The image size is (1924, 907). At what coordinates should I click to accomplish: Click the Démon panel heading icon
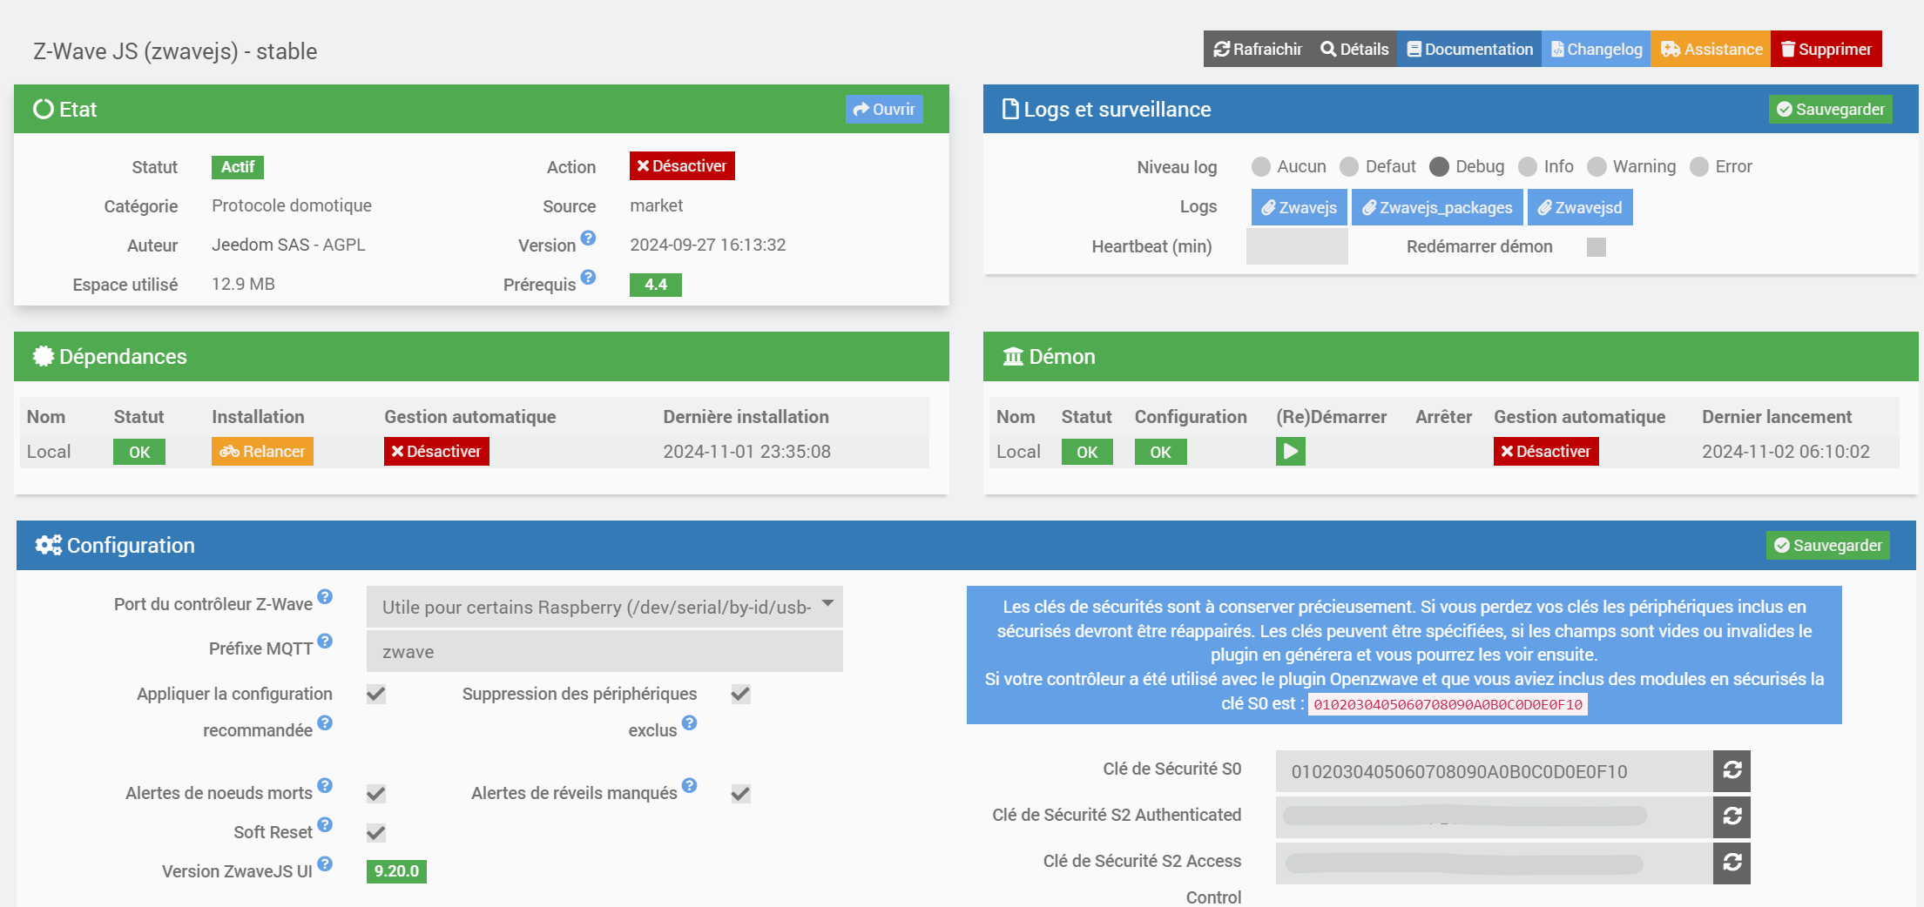point(1013,356)
